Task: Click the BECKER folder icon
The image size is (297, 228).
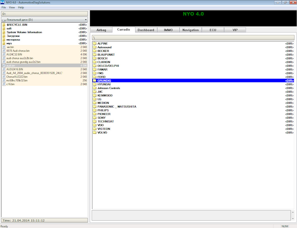Action: [95, 51]
